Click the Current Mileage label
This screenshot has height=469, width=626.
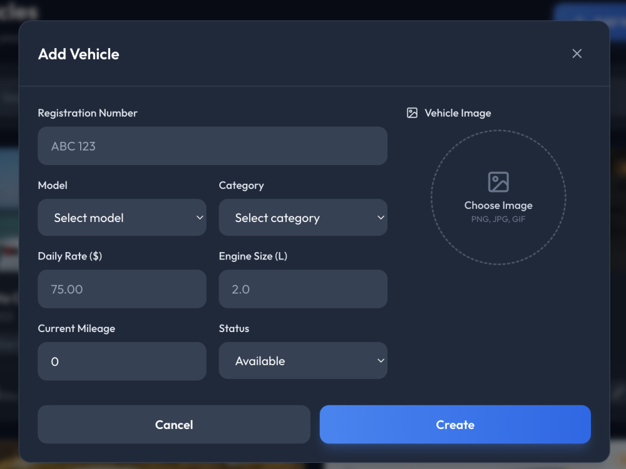[76, 329]
